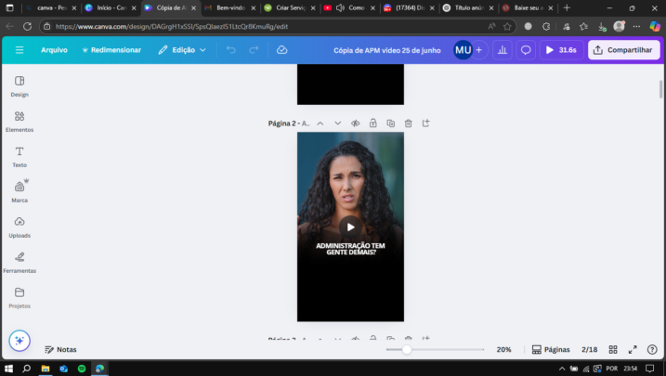Click the browser address bar URL
The height and width of the screenshot is (376, 666).
(172, 26)
